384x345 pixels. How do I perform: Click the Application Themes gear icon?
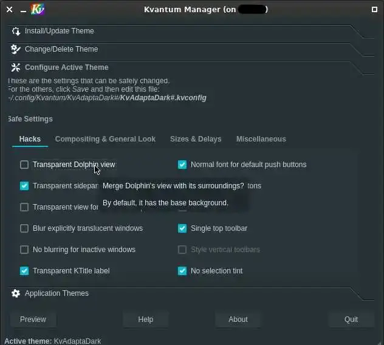[16, 293]
